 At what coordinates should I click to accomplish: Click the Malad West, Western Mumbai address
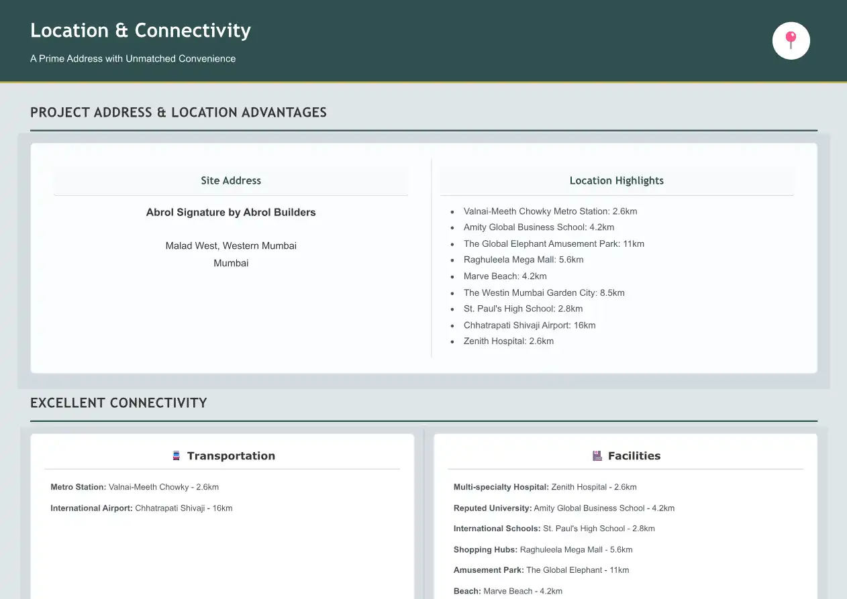click(x=231, y=246)
